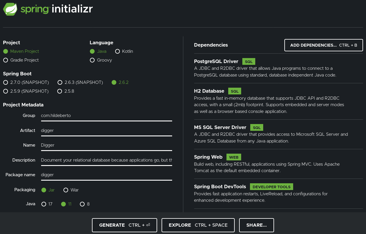This screenshot has width=366, height=234.
Task: Select Gradle Project radio button
Action: point(21,60)
